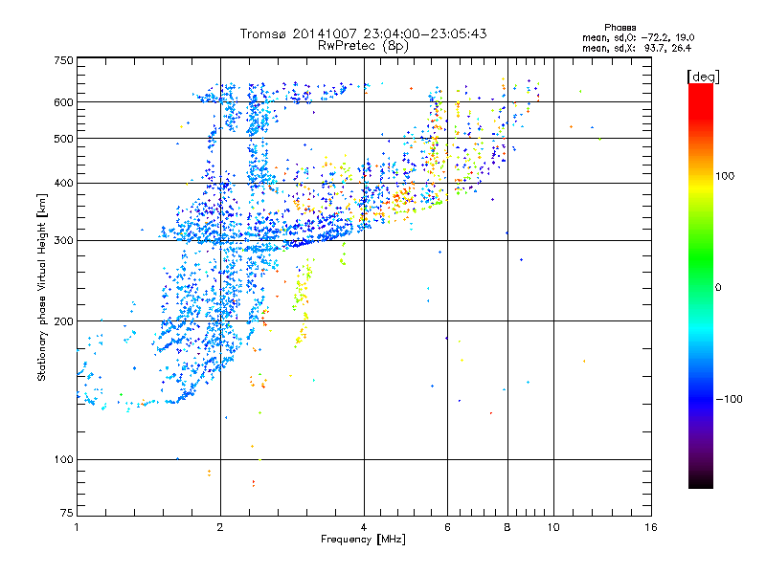The image size is (766, 574).
Task: Click the "Frequency [MHz]" axis title
Action: 363,540
